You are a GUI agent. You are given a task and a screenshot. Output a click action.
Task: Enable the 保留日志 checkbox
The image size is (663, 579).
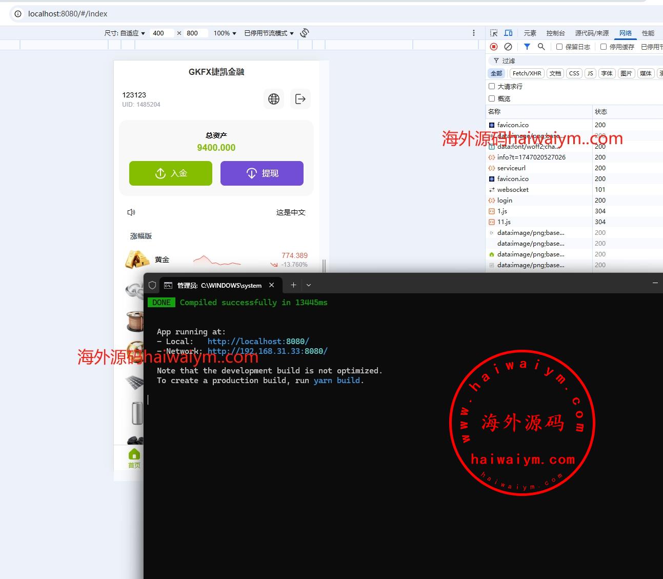(x=559, y=47)
